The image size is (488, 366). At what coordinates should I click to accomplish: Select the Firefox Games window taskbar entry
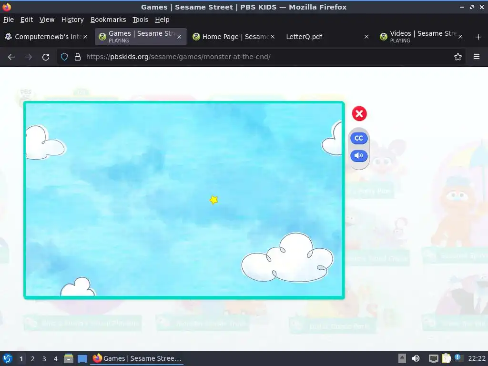tap(137, 358)
